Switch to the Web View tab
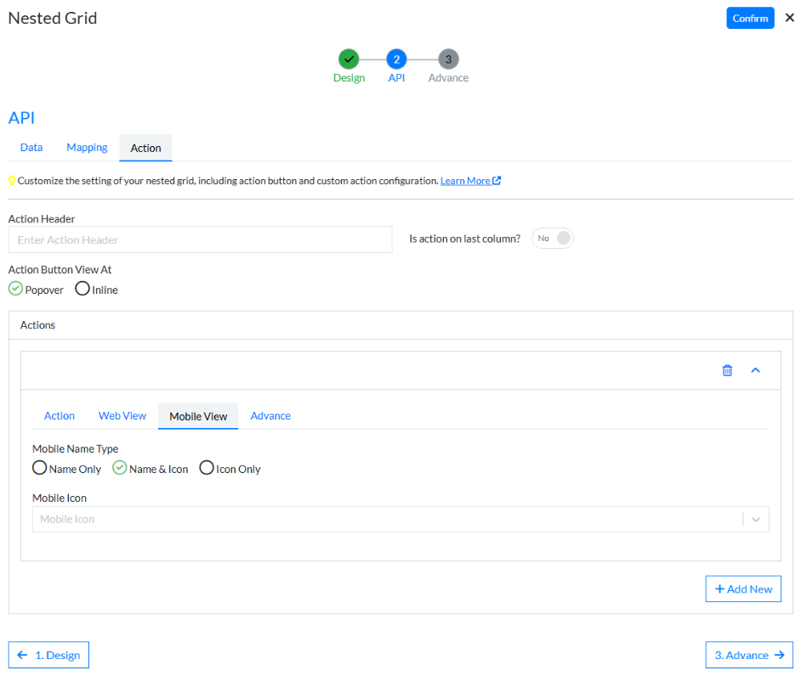 click(x=122, y=416)
